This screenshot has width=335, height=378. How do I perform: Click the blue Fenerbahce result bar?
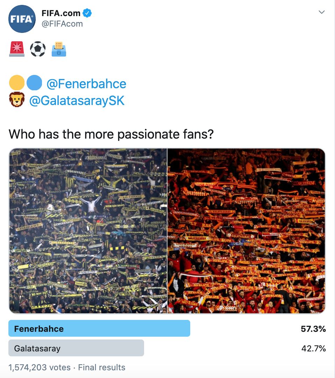tap(100, 328)
